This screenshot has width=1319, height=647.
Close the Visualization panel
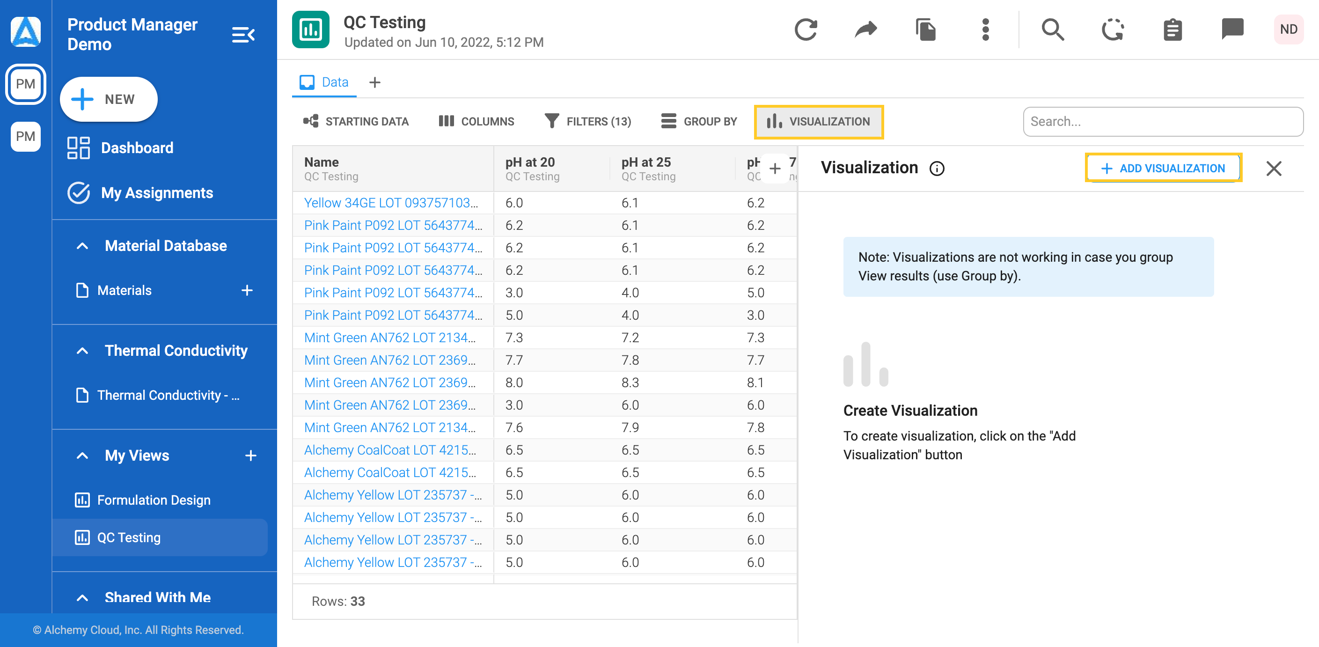click(x=1274, y=169)
